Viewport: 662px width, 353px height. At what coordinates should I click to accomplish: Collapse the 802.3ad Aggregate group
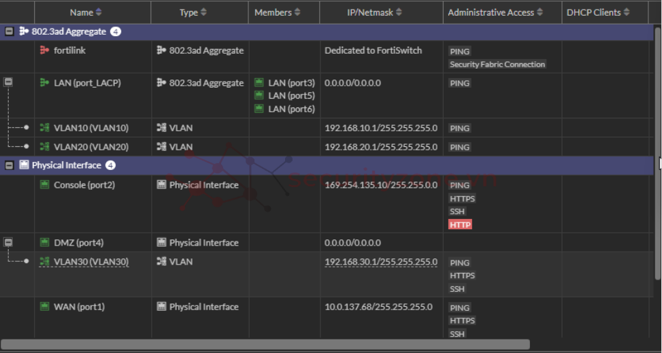[x=10, y=32]
